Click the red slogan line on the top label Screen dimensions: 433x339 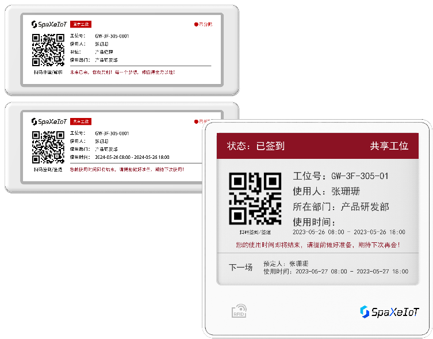coord(122,72)
